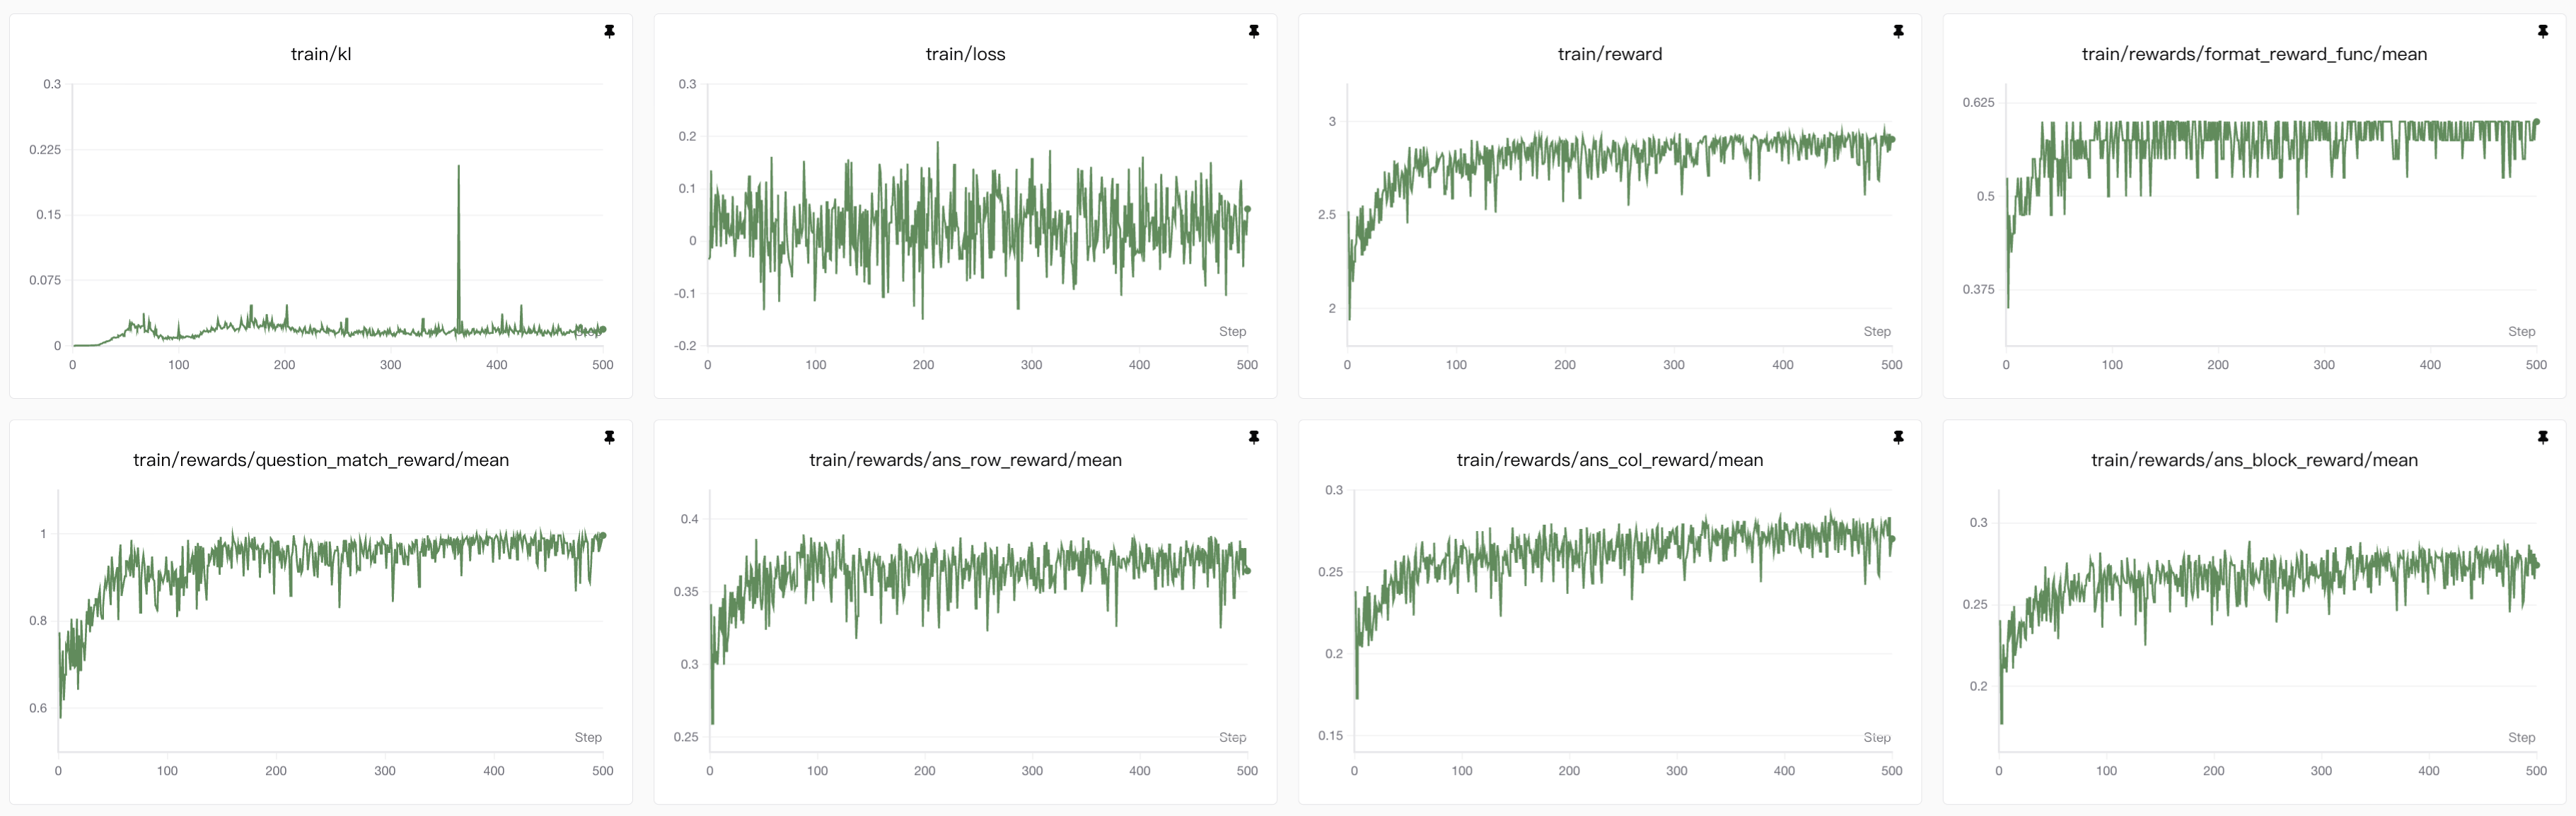Screen dimensions: 2576x816
Task: Pin the question_match_reward mean chart
Action: (x=609, y=438)
